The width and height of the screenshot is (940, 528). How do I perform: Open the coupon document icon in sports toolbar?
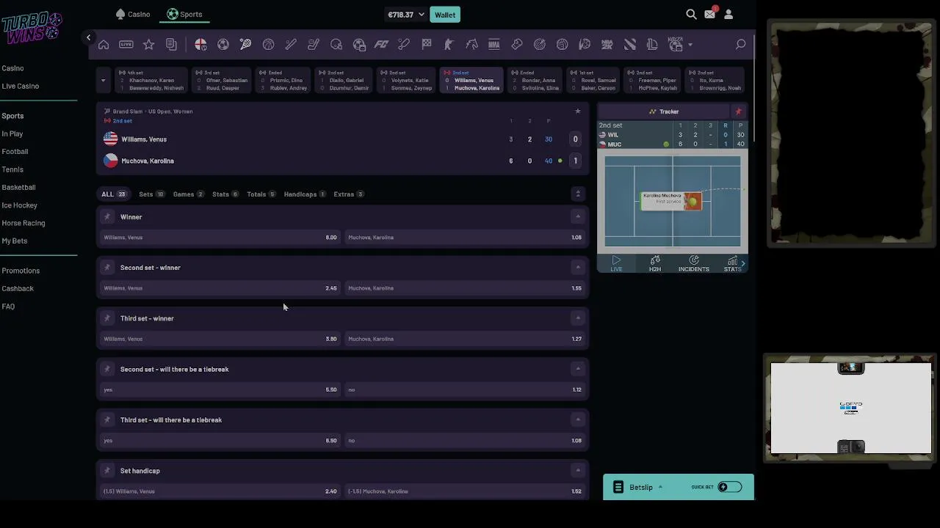click(171, 45)
